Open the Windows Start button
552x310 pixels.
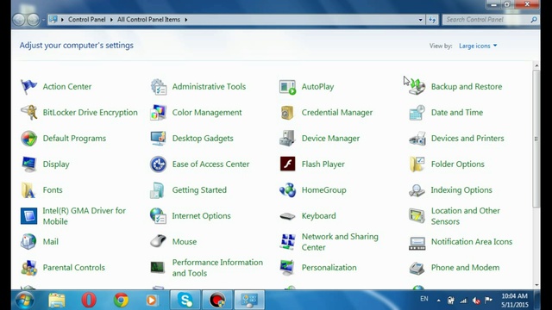25,301
